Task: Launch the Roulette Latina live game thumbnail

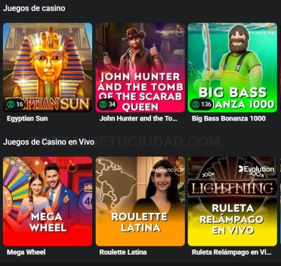Action: click(140, 202)
